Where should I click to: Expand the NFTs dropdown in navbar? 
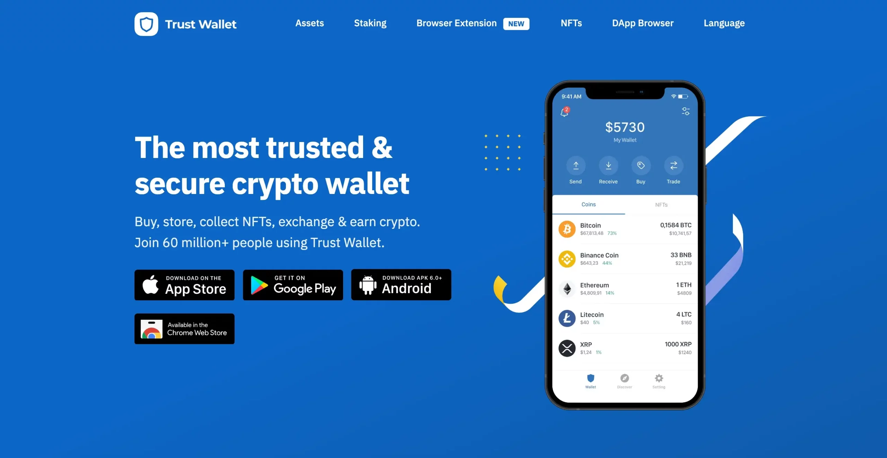(571, 22)
